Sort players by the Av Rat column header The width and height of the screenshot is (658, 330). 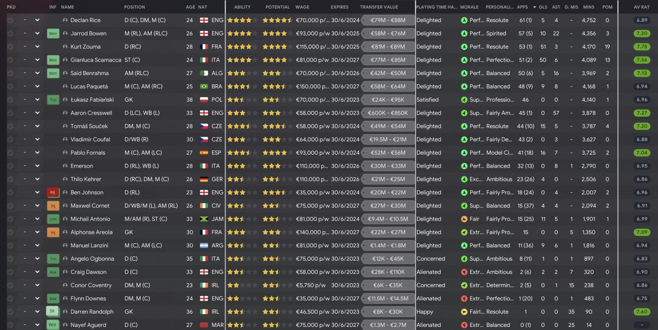click(x=642, y=7)
